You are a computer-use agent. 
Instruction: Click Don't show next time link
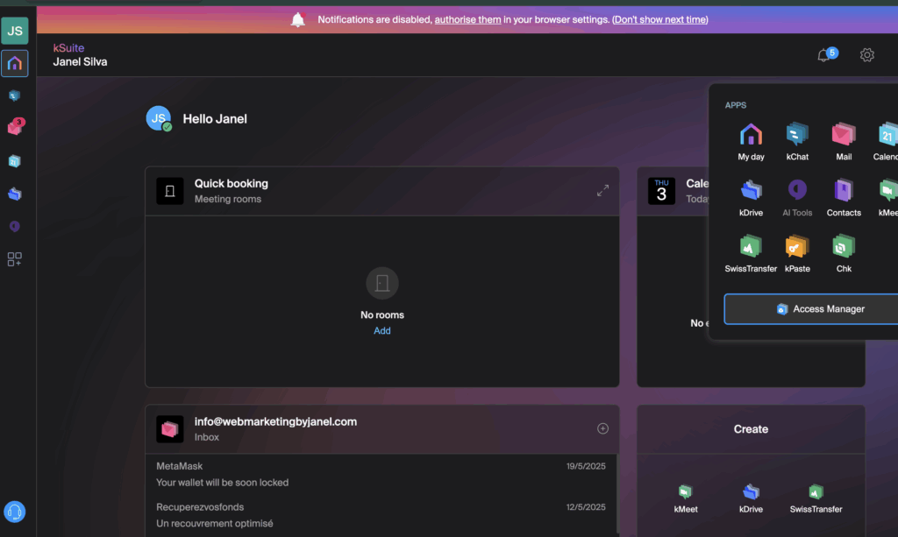pyautogui.click(x=660, y=19)
